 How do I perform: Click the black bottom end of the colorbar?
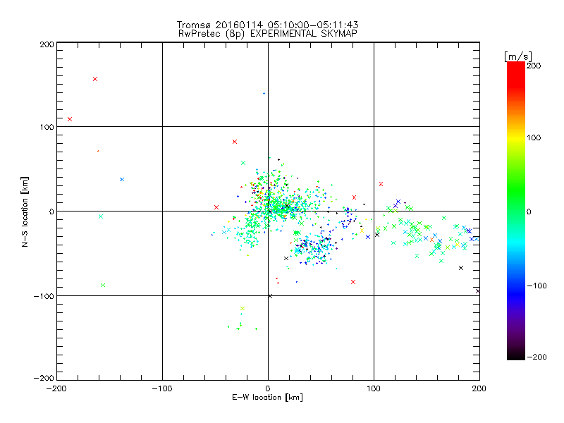tap(516, 355)
